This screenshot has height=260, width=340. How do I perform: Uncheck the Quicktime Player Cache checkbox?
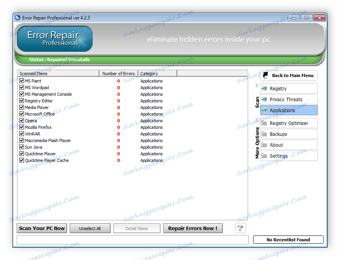pos(21,160)
